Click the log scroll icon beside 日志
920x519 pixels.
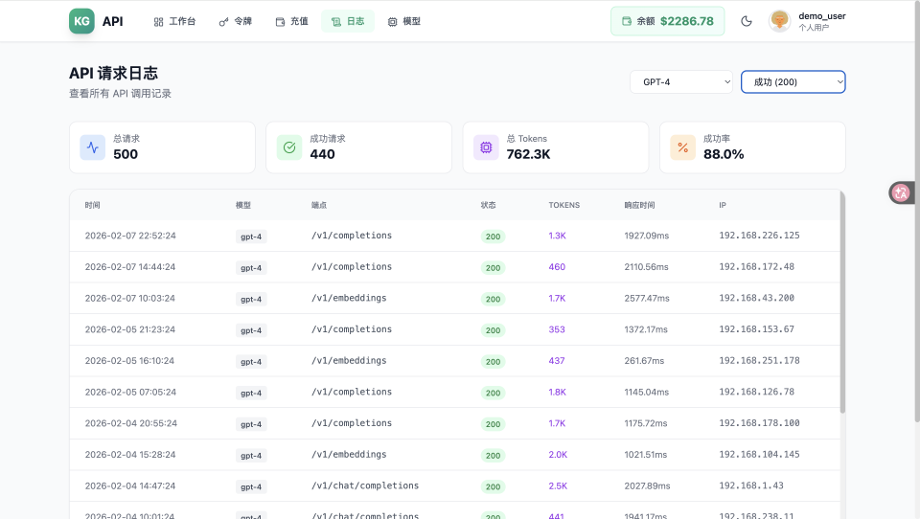pos(336,22)
